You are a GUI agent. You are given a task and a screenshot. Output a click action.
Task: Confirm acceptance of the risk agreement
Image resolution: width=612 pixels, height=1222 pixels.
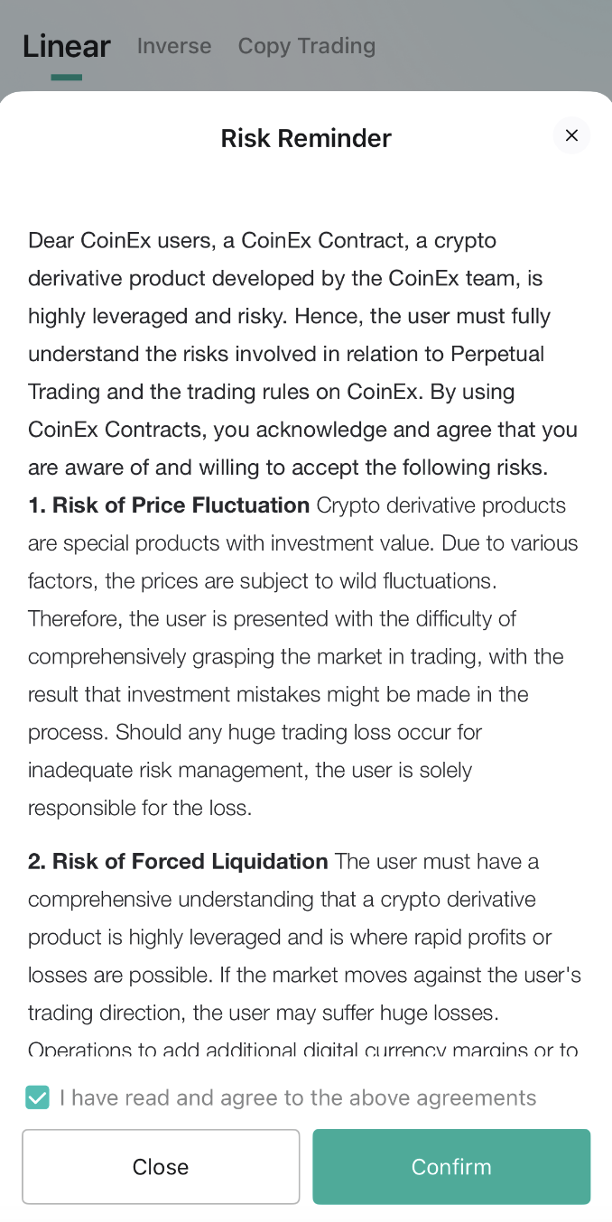click(451, 1166)
